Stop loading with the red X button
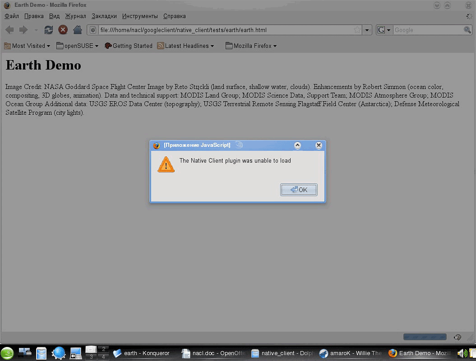Viewport: 476px width, 361px height. point(63,30)
